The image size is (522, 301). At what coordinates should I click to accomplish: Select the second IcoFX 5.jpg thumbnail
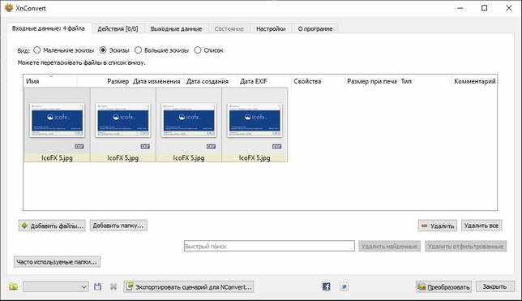tap(123, 125)
